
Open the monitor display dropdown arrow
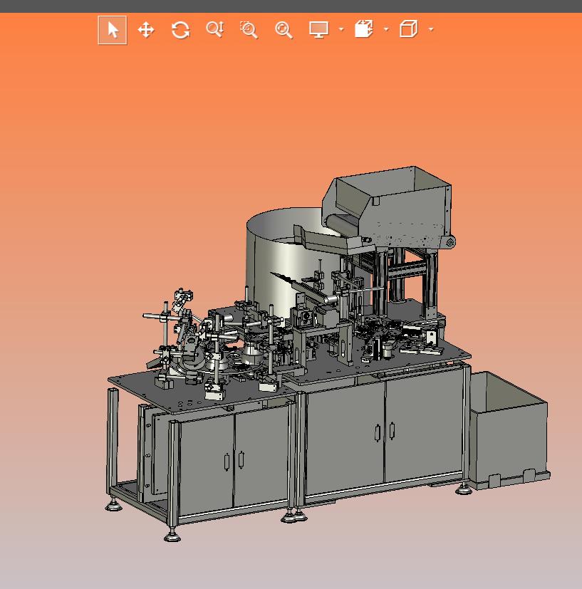tap(341, 29)
